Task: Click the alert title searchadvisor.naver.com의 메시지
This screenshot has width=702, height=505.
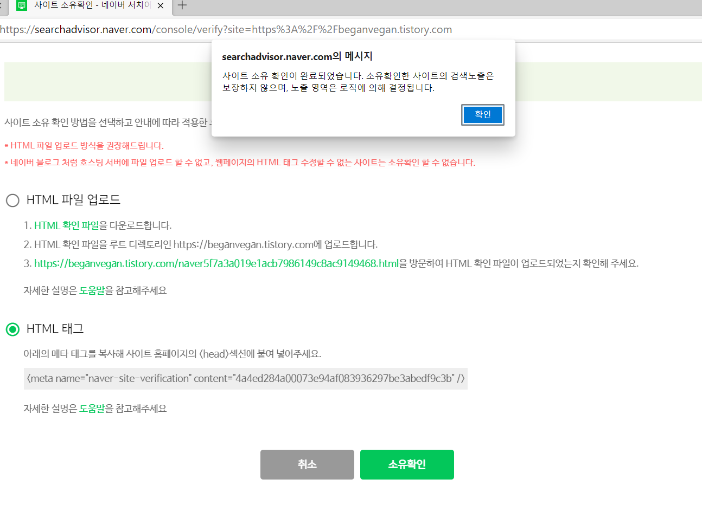Action: point(297,56)
